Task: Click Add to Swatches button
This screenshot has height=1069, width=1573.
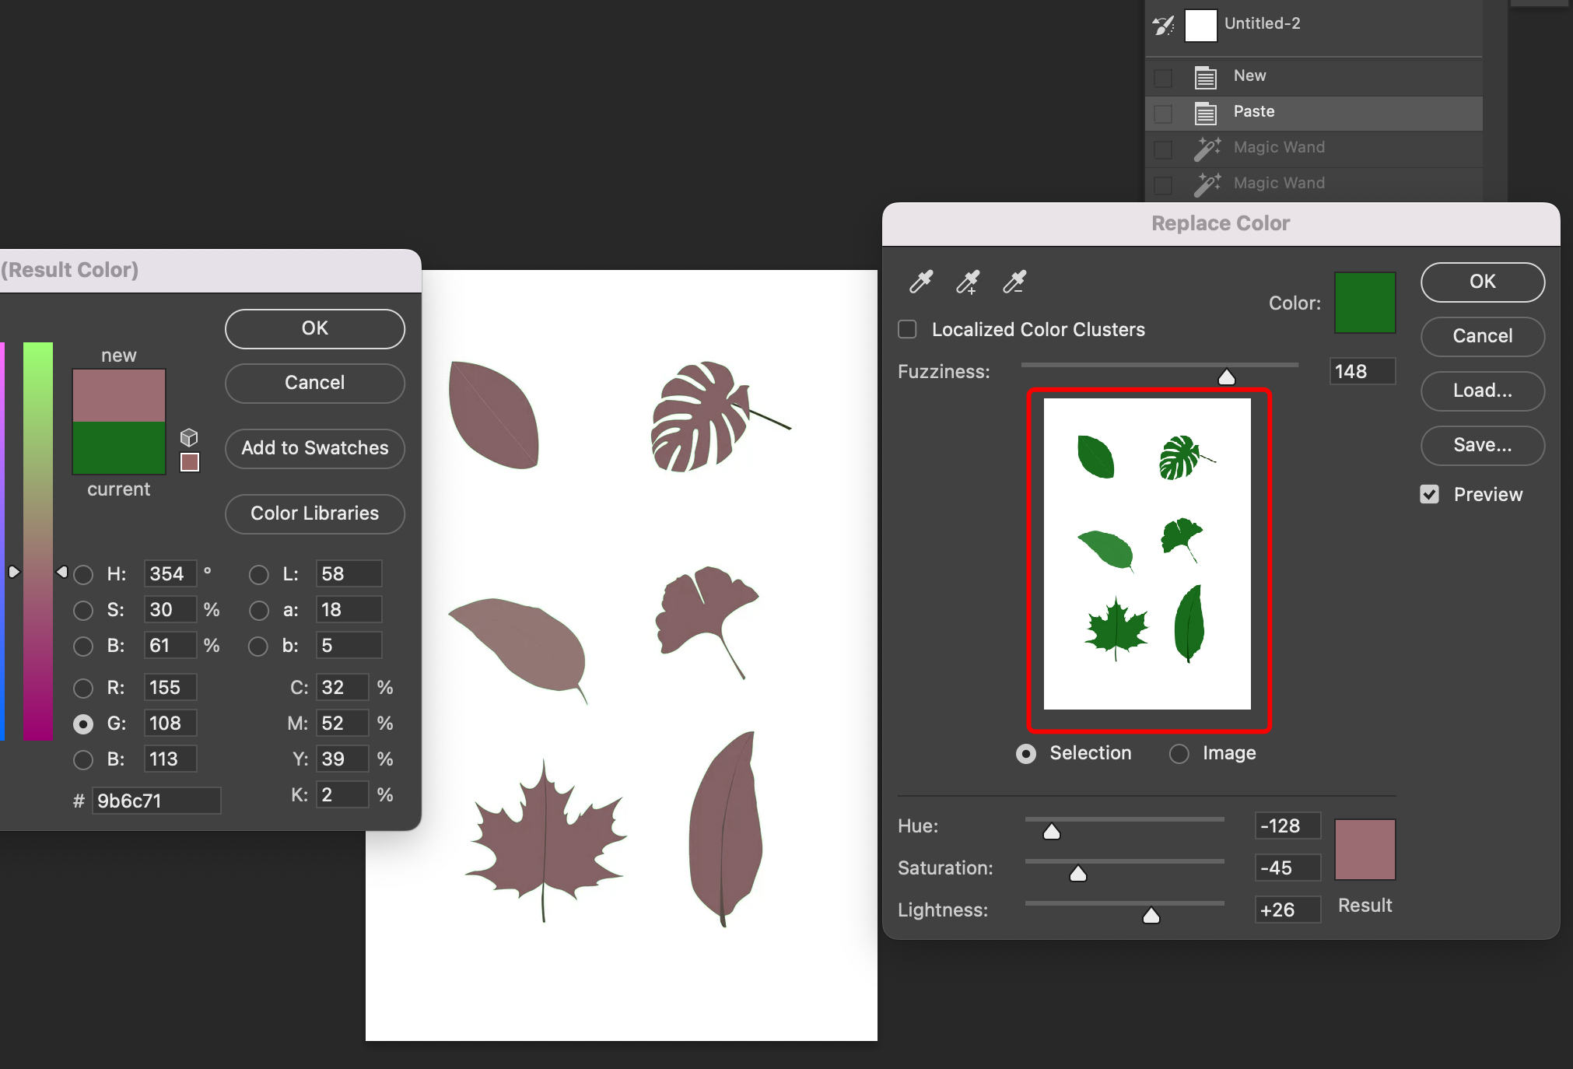Action: [x=314, y=448]
